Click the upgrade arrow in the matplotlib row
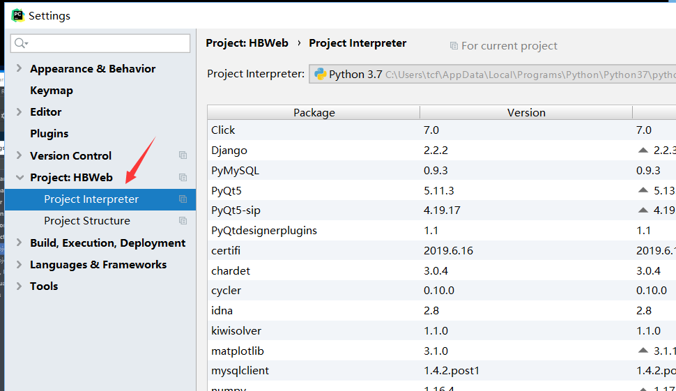 [x=643, y=351]
